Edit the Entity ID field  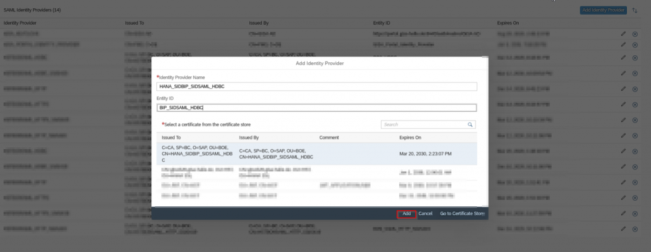tap(317, 108)
